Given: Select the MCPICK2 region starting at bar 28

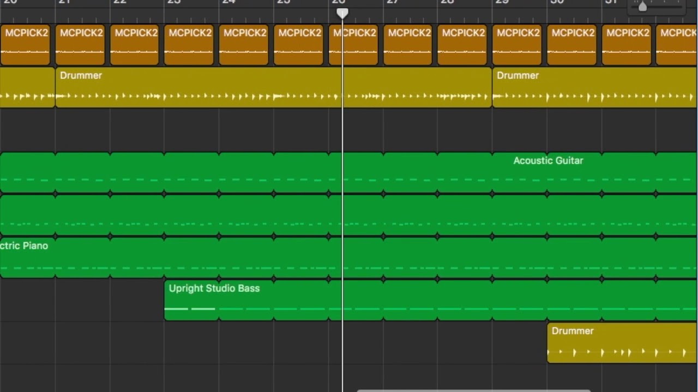Looking at the screenshot, I should click(x=462, y=45).
